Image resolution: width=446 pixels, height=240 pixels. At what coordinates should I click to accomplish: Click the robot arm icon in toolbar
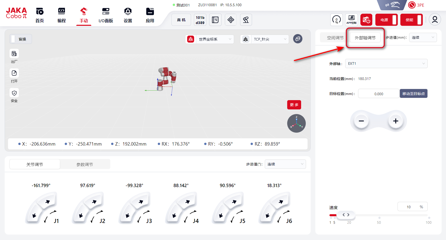(x=246, y=20)
